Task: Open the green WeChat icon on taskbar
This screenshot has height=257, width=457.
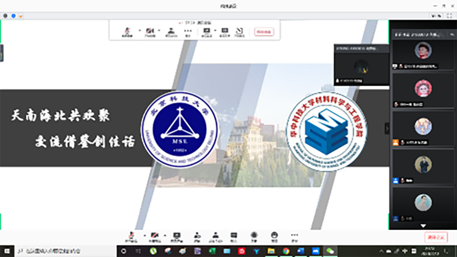Action: (330, 251)
